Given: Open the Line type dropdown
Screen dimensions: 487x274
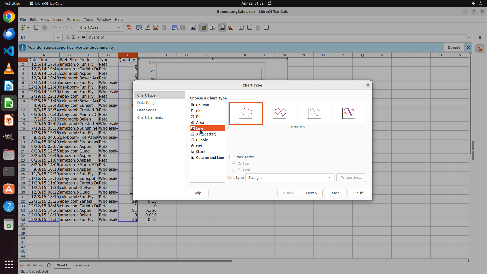Looking at the screenshot, I should (290, 178).
